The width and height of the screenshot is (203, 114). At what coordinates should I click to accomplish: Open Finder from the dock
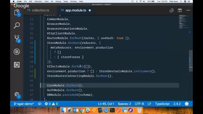[63, 110]
